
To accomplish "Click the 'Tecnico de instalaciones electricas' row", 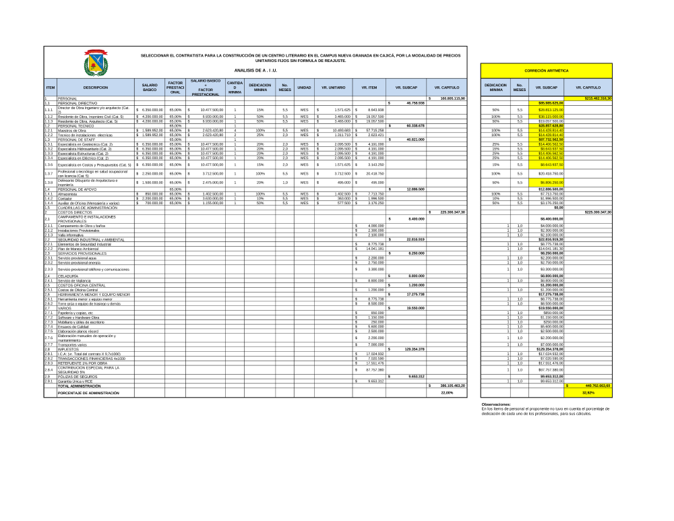I will [x=85, y=135].
